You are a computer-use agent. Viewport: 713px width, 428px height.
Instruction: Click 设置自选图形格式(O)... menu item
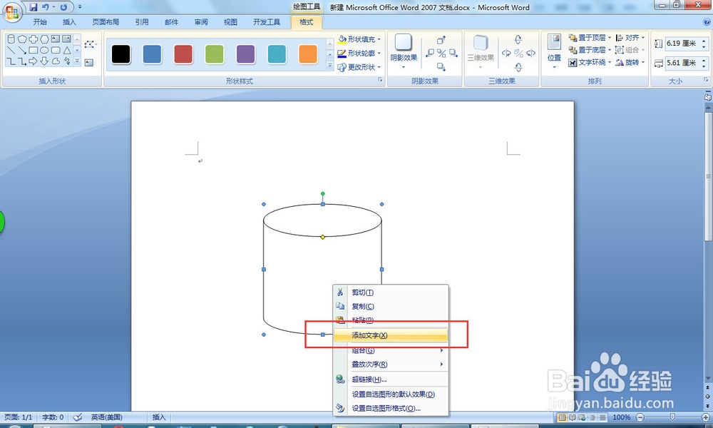(391, 409)
